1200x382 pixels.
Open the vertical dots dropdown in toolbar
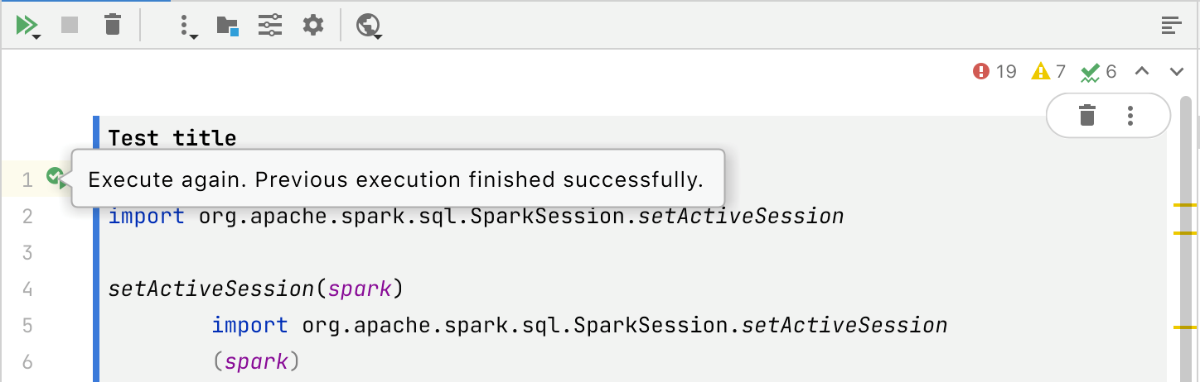(186, 26)
